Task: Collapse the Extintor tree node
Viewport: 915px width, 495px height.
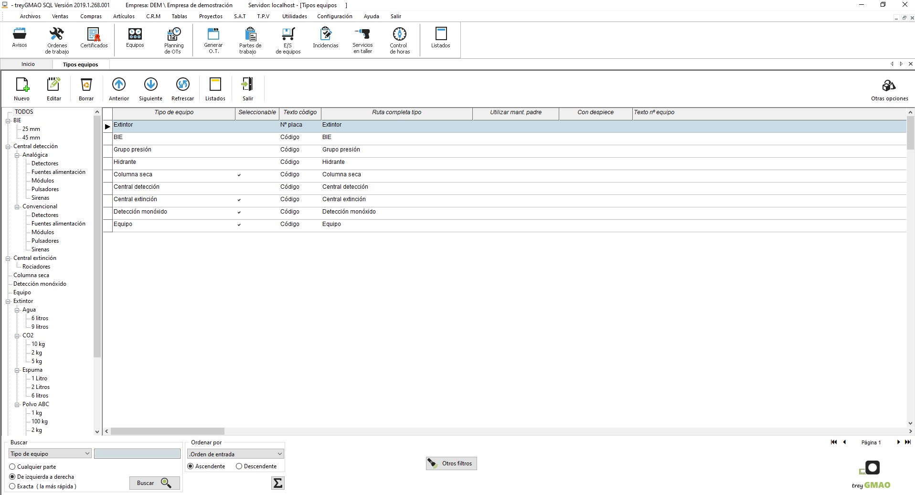Action: pyautogui.click(x=8, y=301)
